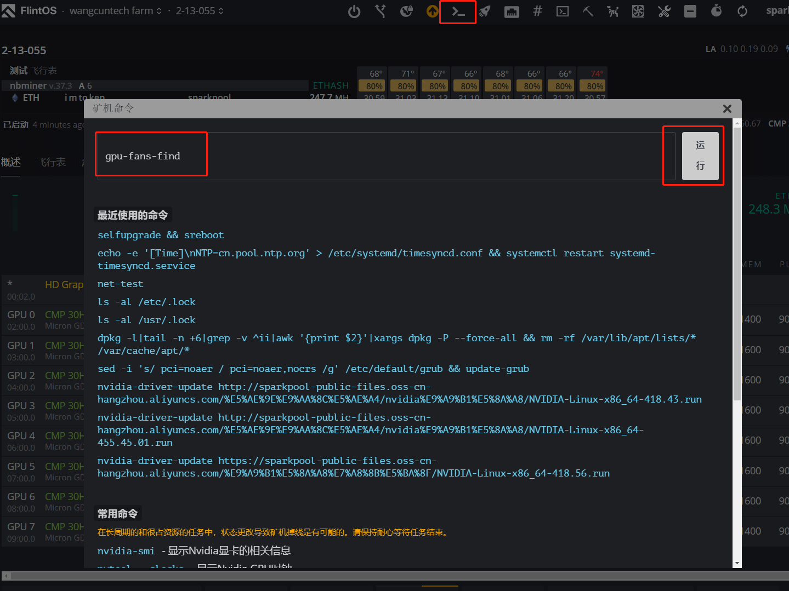Image resolution: width=789 pixels, height=591 pixels.
Task: Select the wrench-and-screwdriver tools icon
Action: (x=663, y=11)
